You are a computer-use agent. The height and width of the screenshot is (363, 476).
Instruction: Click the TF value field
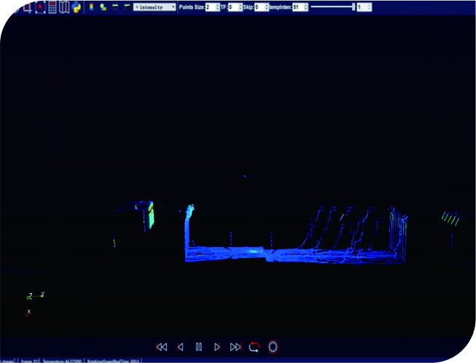(x=233, y=7)
